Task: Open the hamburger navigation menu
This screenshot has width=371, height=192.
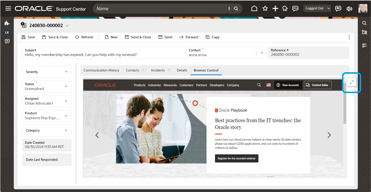Action: 8,8
